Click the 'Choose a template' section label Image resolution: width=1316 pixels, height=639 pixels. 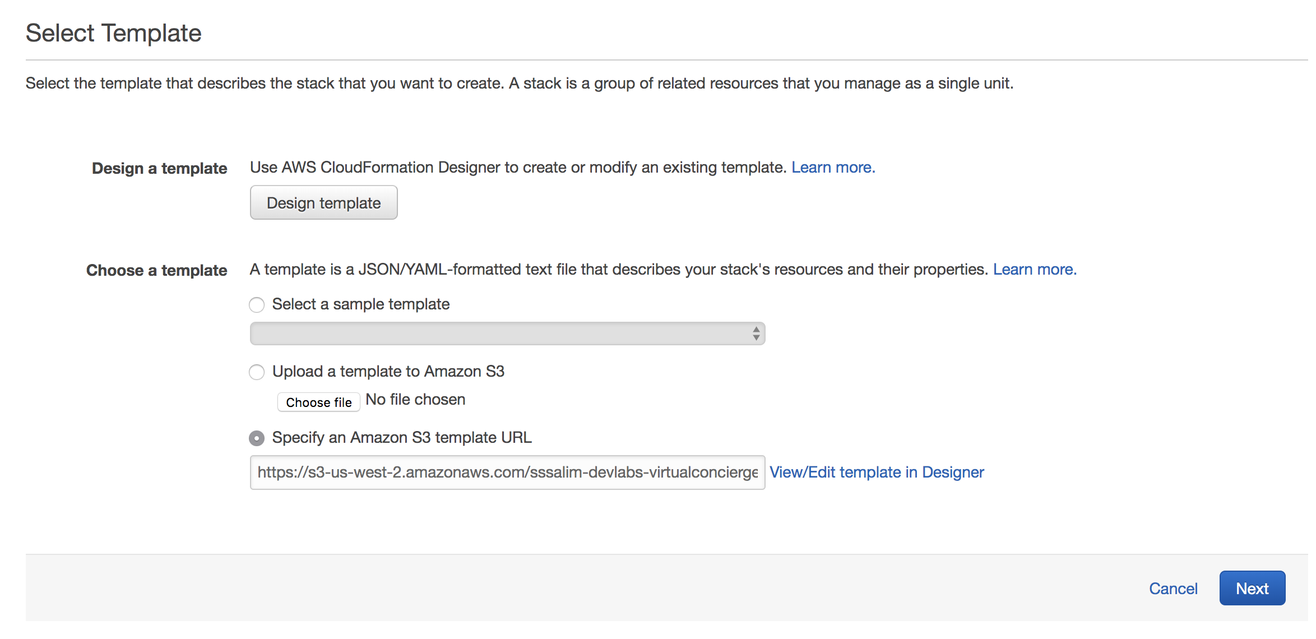157,270
